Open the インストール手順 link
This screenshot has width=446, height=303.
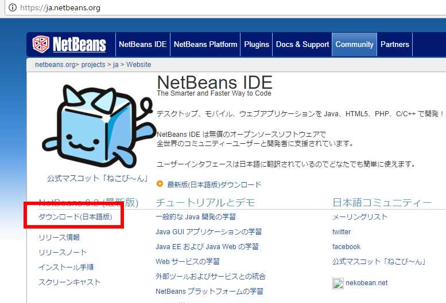point(66,267)
